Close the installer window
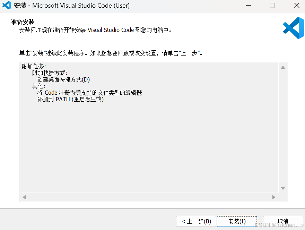 (297, 6)
